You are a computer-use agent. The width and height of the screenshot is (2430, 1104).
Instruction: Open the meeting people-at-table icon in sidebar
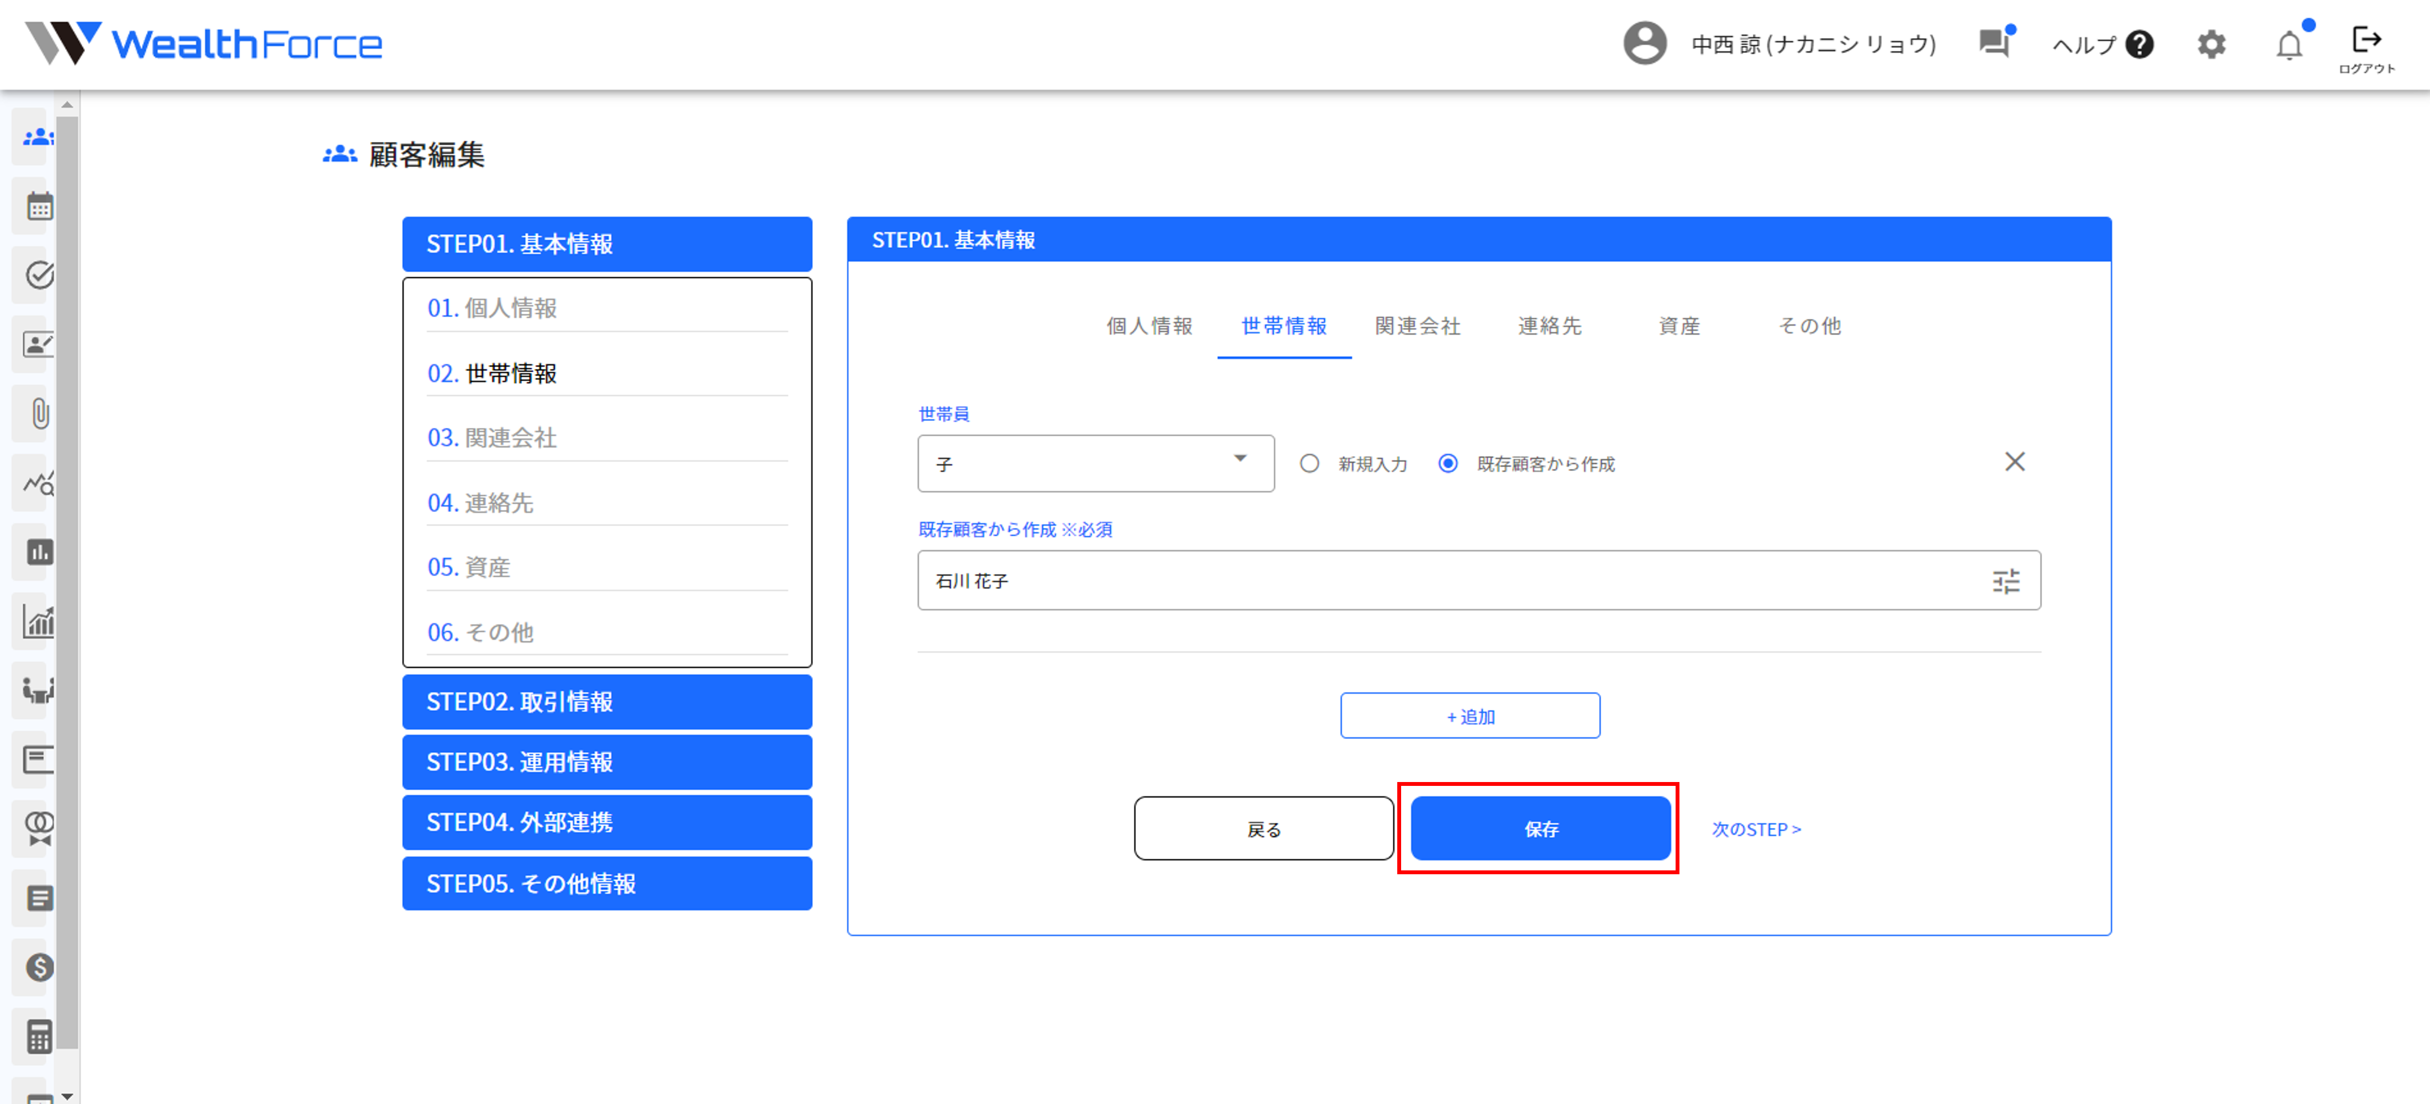tap(39, 691)
